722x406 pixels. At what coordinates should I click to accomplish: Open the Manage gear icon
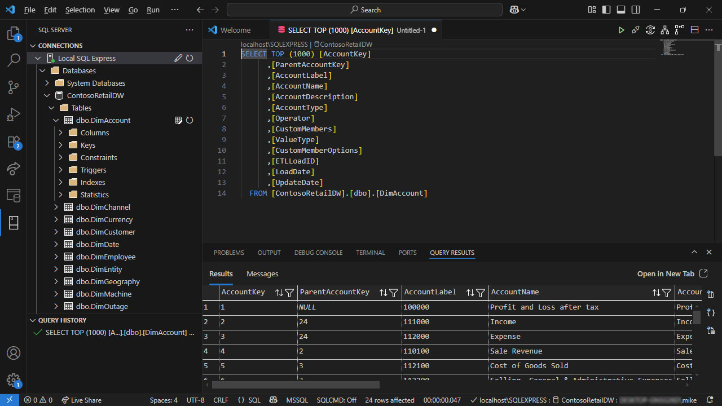[x=14, y=380]
